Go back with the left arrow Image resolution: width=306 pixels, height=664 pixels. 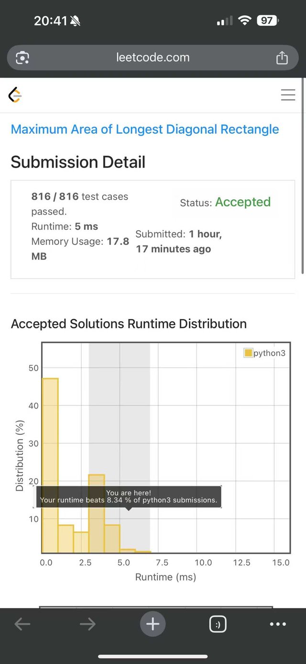click(22, 624)
